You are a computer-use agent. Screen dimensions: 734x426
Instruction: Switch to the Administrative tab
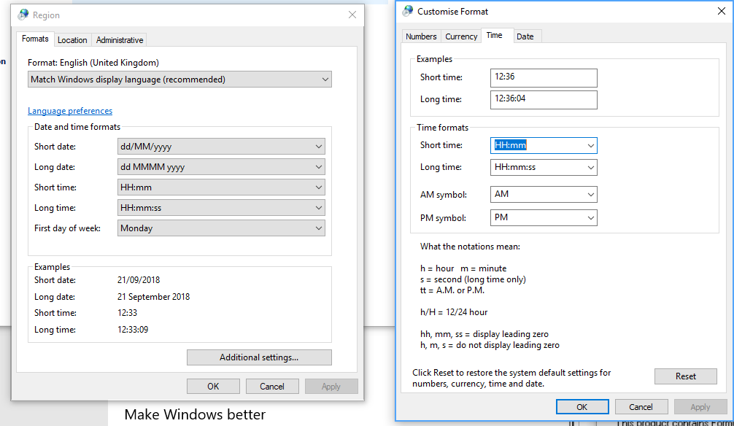118,40
